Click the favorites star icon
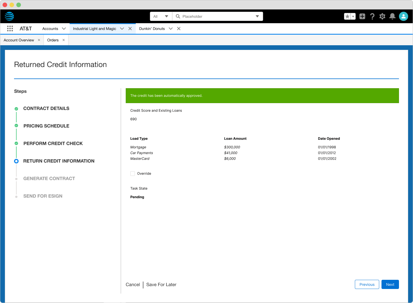This screenshot has height=303, width=413. pos(347,16)
